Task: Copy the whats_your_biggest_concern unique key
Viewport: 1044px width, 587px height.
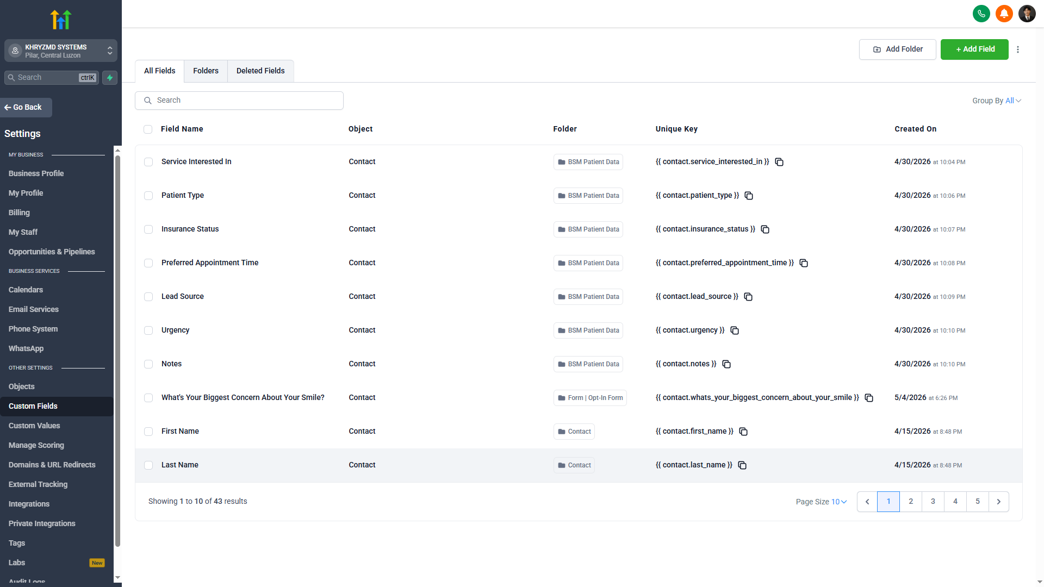Action: coord(869,398)
